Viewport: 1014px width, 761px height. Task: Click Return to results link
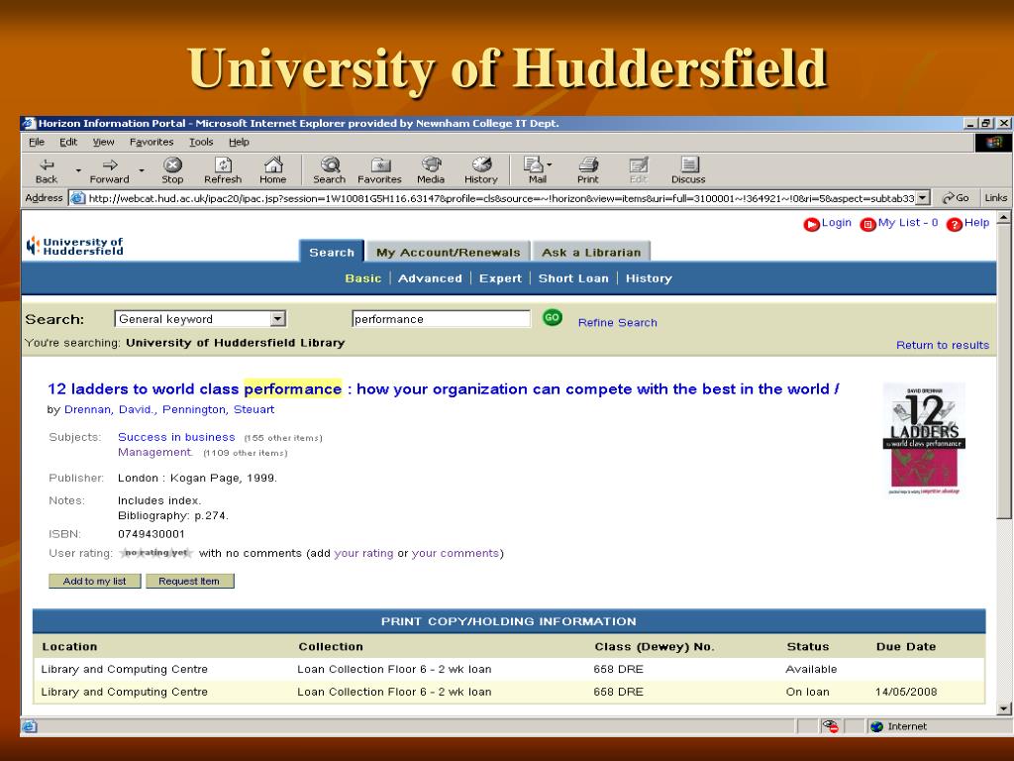click(x=943, y=345)
